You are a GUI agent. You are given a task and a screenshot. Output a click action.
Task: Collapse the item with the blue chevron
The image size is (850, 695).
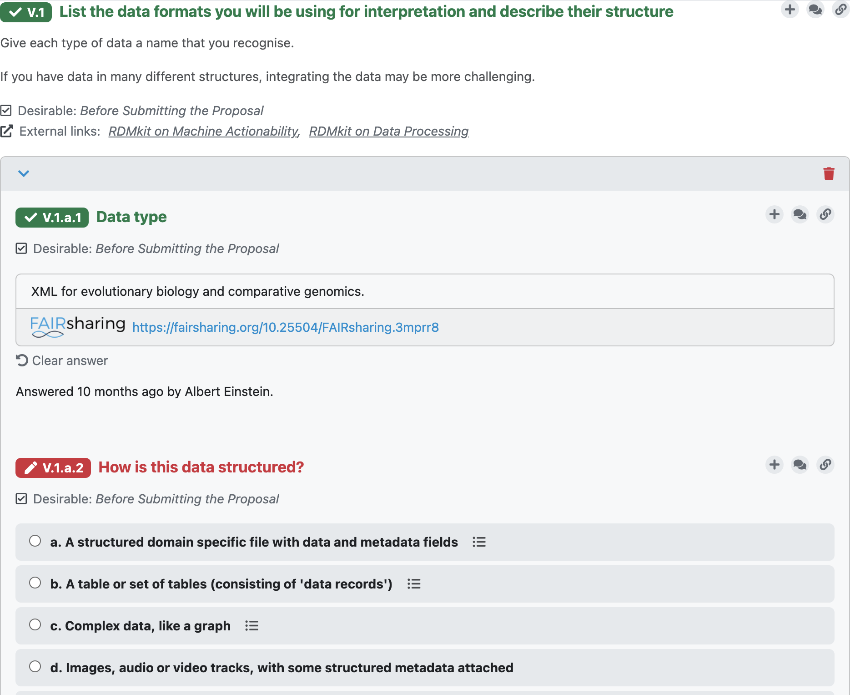coord(24,173)
